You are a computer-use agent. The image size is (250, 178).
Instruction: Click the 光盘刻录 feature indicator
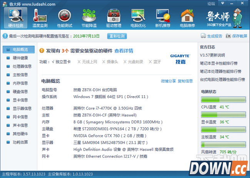tap(133, 62)
